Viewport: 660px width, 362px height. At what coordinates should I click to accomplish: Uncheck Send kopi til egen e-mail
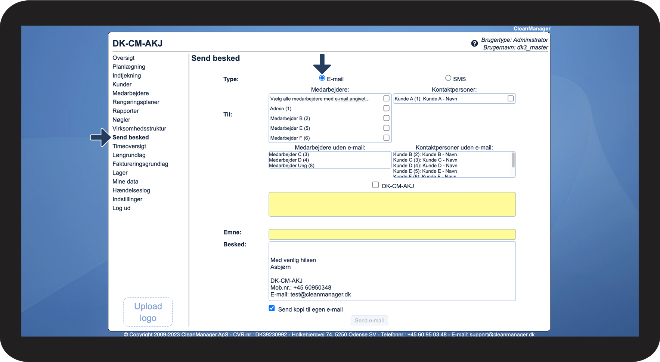[x=272, y=308]
